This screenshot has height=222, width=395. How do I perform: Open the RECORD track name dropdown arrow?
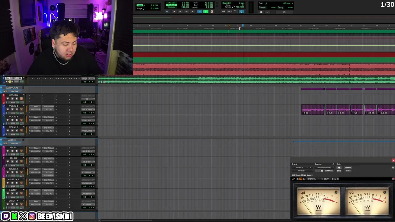click(x=23, y=95)
